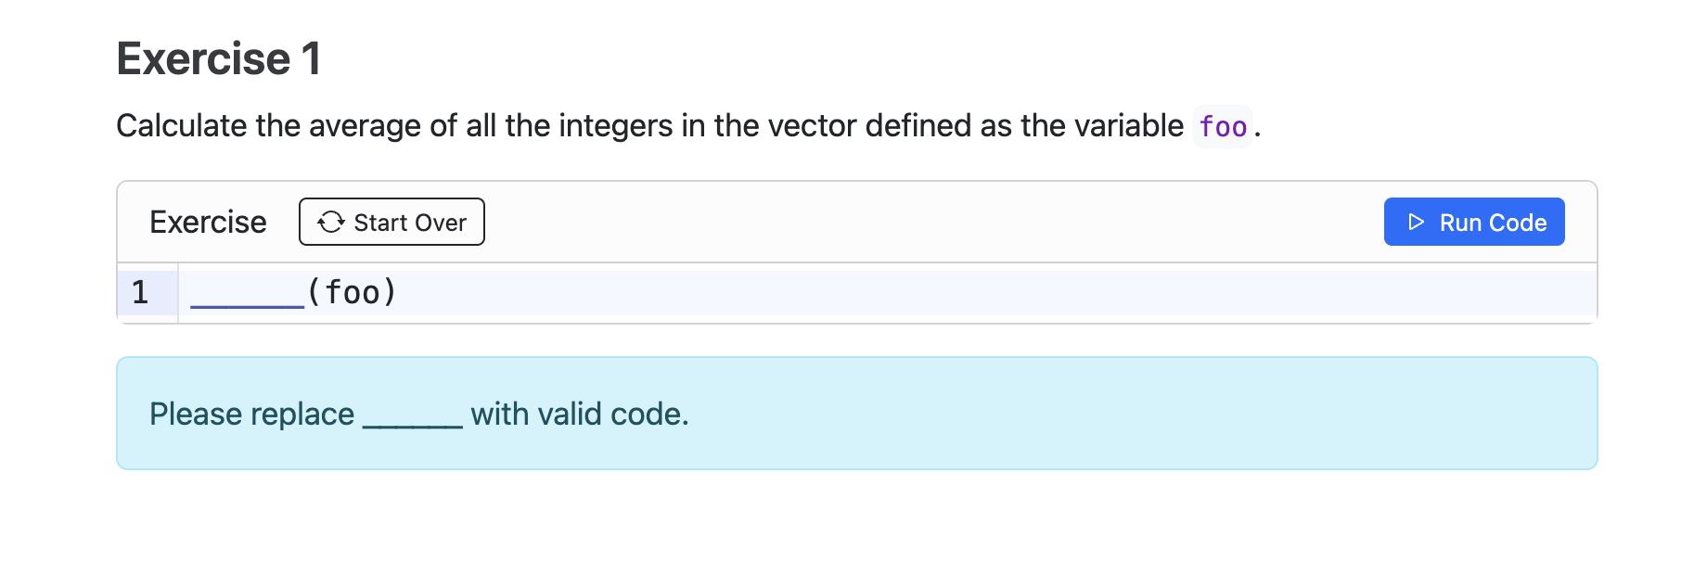Select the blue feedback message box

coord(853,413)
